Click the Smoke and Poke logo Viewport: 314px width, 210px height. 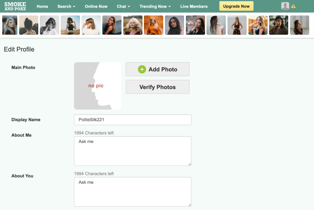(x=15, y=6)
